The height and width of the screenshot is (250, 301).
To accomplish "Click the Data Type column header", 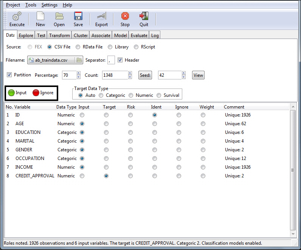I will pyautogui.click(x=67, y=107).
